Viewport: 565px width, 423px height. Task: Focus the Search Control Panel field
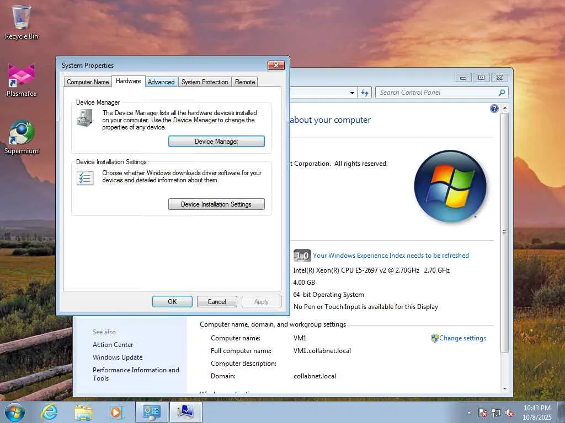tap(438, 93)
